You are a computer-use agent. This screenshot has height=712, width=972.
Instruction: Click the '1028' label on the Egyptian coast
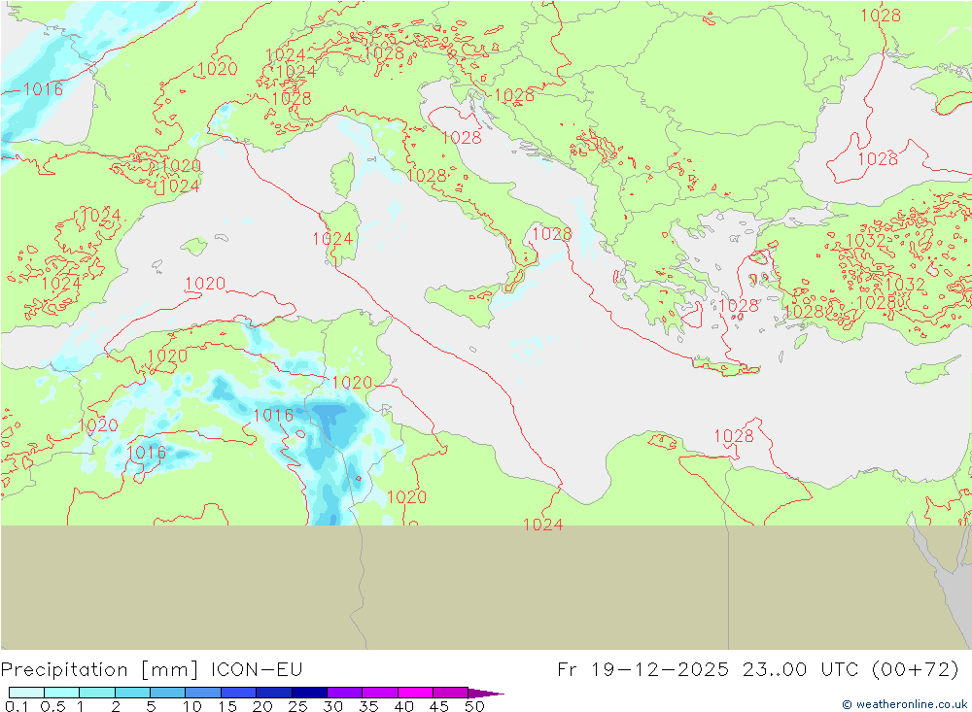coord(734,435)
